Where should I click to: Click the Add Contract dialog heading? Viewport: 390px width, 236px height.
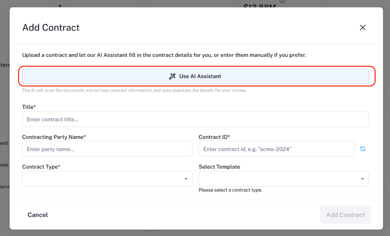(x=51, y=27)
